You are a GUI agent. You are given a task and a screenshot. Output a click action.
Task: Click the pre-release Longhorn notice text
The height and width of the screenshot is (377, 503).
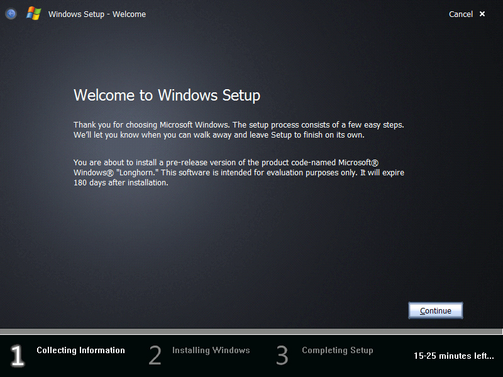click(239, 172)
